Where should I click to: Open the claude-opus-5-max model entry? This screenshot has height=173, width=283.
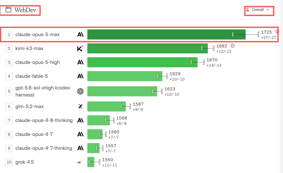click(x=37, y=35)
